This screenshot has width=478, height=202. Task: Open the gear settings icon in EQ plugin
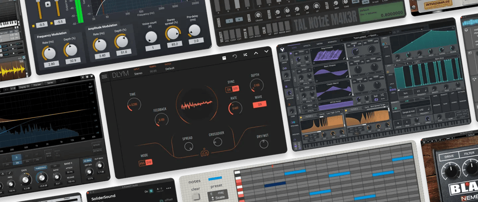coord(87,77)
